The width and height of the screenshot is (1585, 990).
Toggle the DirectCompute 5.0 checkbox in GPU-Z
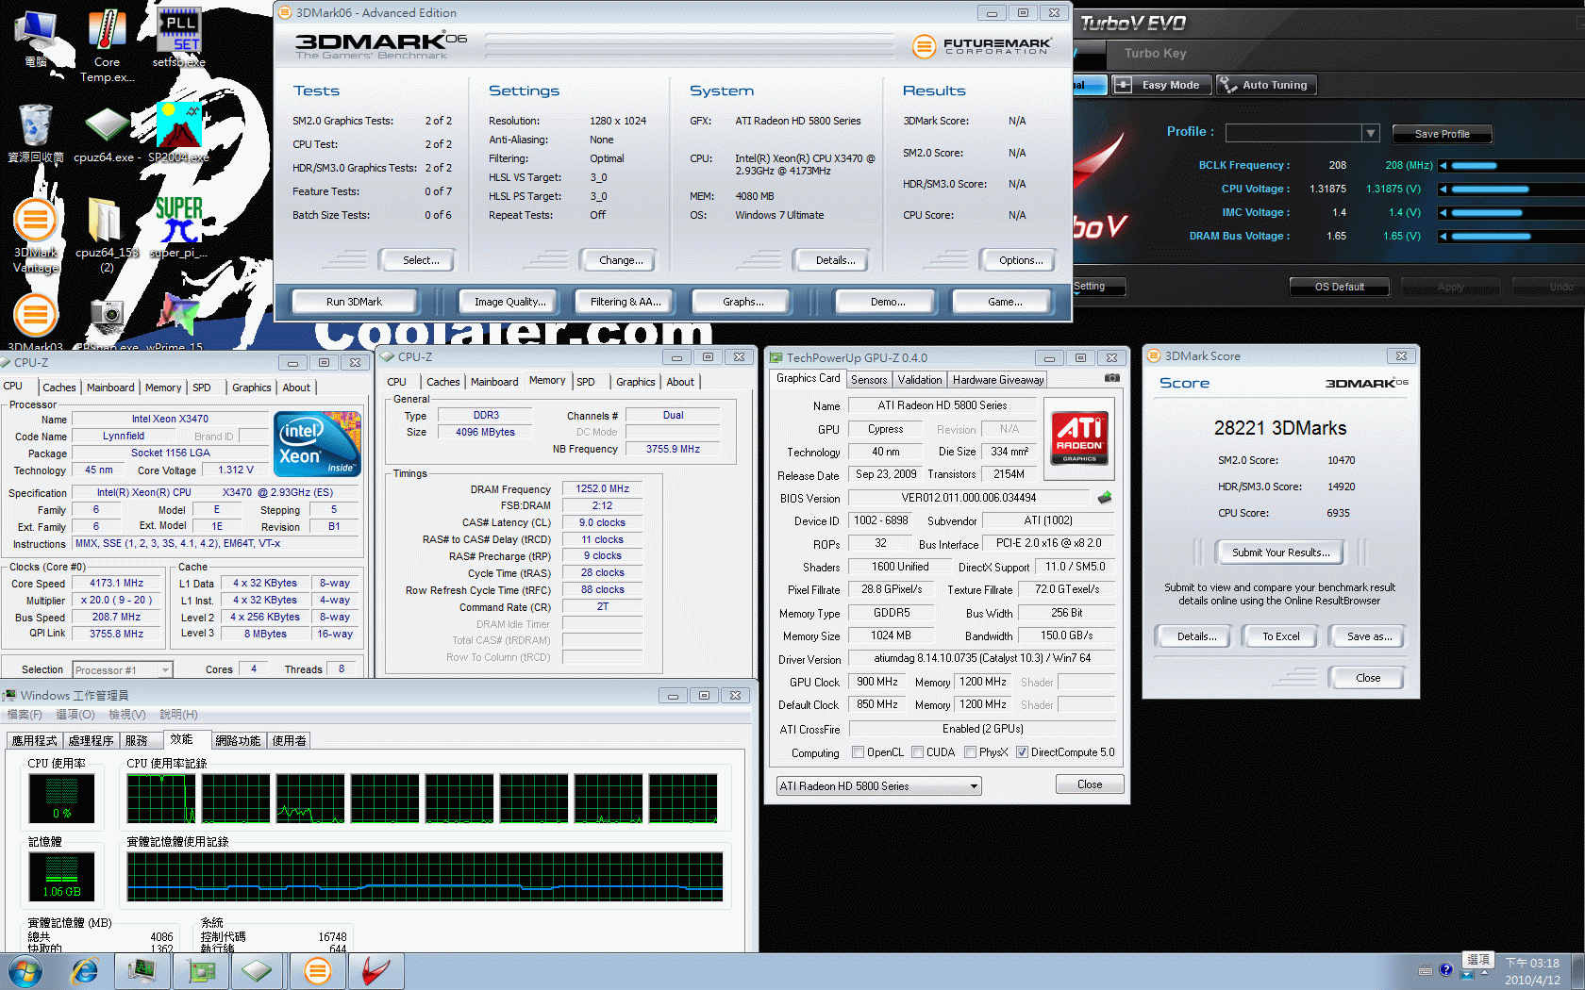pos(1022,752)
